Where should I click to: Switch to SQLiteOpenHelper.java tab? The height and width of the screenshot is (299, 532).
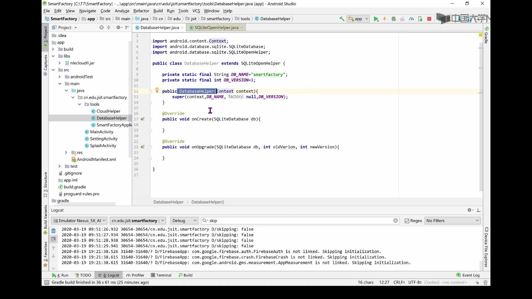[x=216, y=27]
